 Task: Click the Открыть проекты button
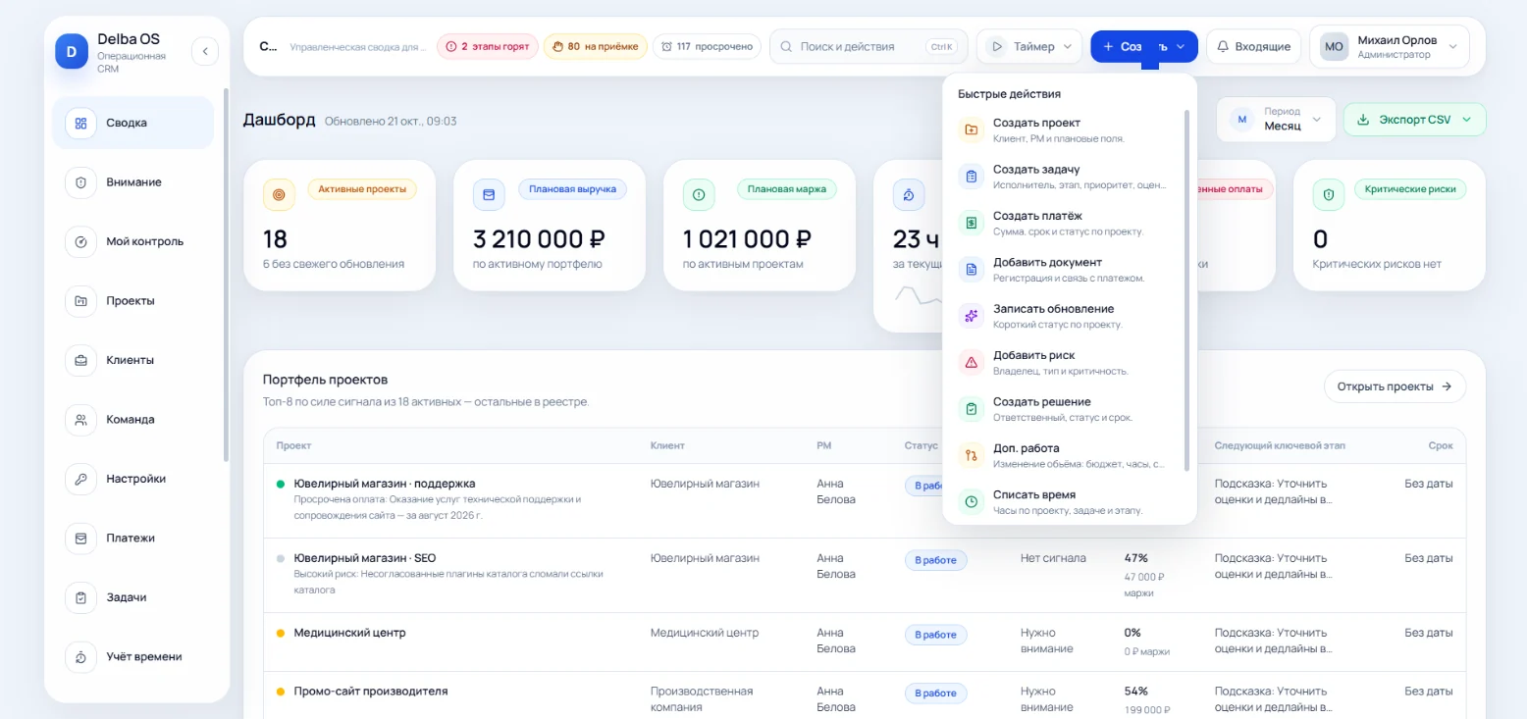[1395, 386]
